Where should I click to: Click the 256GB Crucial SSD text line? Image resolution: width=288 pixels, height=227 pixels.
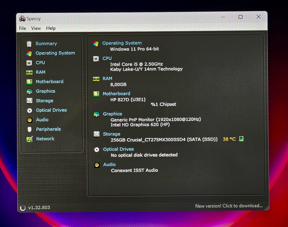164,140
